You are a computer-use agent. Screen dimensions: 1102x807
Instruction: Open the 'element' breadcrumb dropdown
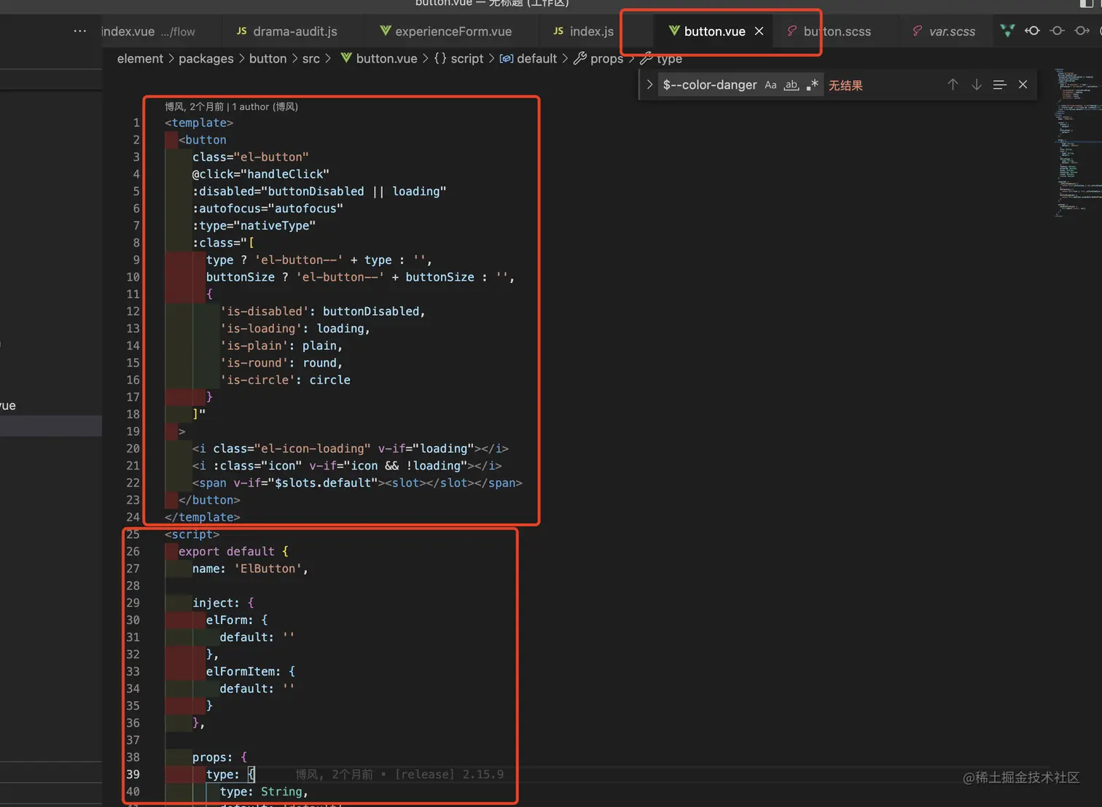click(x=140, y=58)
